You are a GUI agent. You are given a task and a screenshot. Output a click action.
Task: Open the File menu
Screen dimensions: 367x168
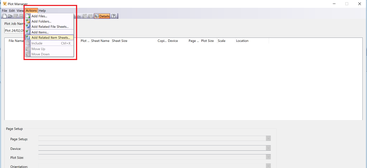tap(4, 11)
